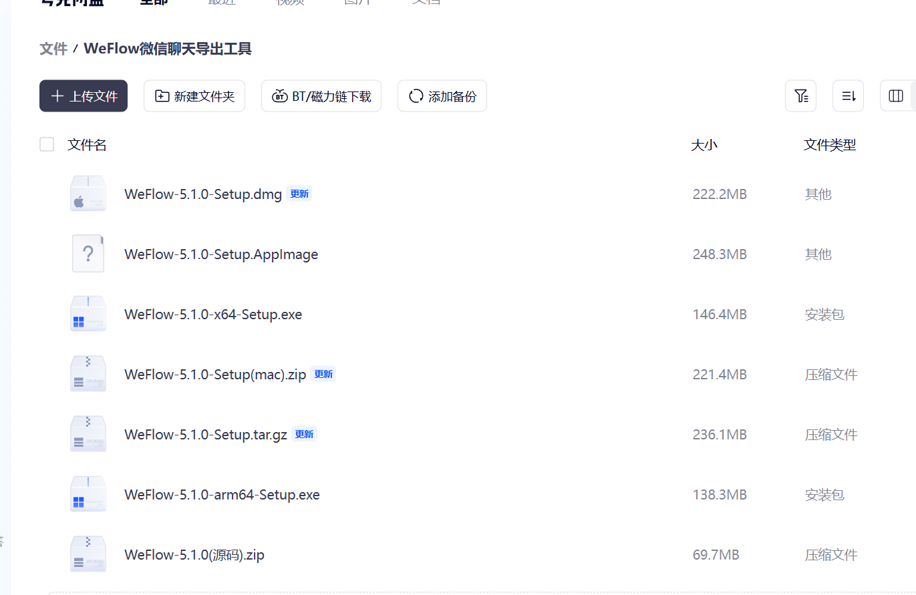Click the installer icon for arm64-Setup.exe
This screenshot has width=916, height=595.
pyautogui.click(x=88, y=494)
